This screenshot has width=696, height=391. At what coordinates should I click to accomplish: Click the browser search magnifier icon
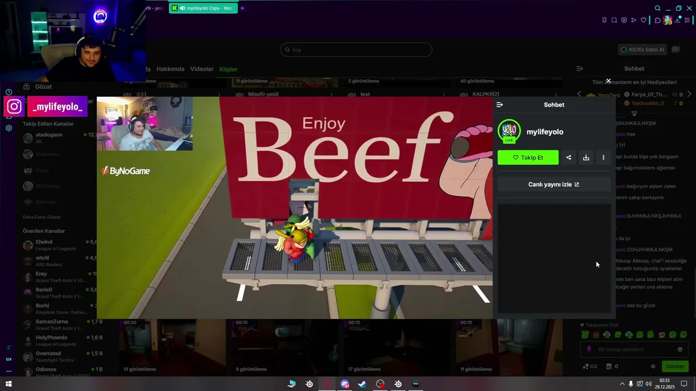pos(658,8)
